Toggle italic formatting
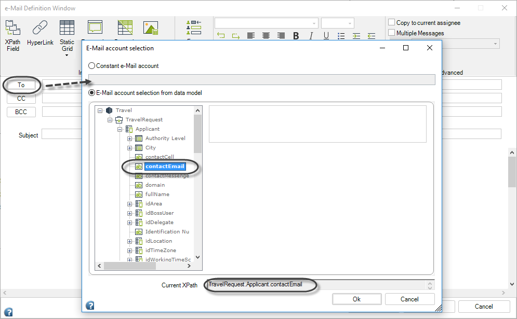 point(311,36)
